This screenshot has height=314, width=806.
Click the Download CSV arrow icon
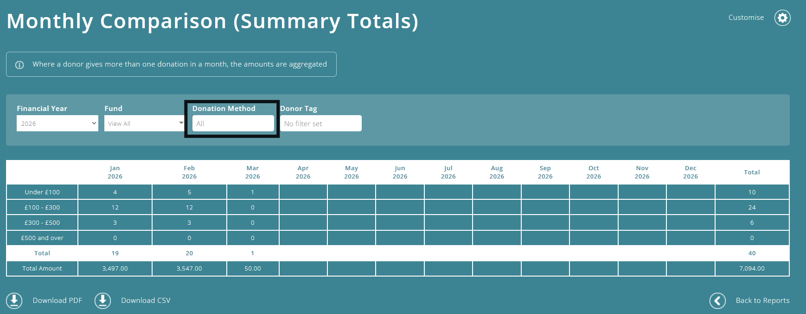pyautogui.click(x=102, y=301)
